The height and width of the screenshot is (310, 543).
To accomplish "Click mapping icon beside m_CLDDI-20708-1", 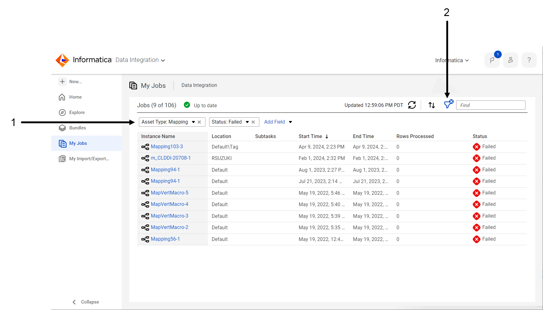I will pos(145,158).
